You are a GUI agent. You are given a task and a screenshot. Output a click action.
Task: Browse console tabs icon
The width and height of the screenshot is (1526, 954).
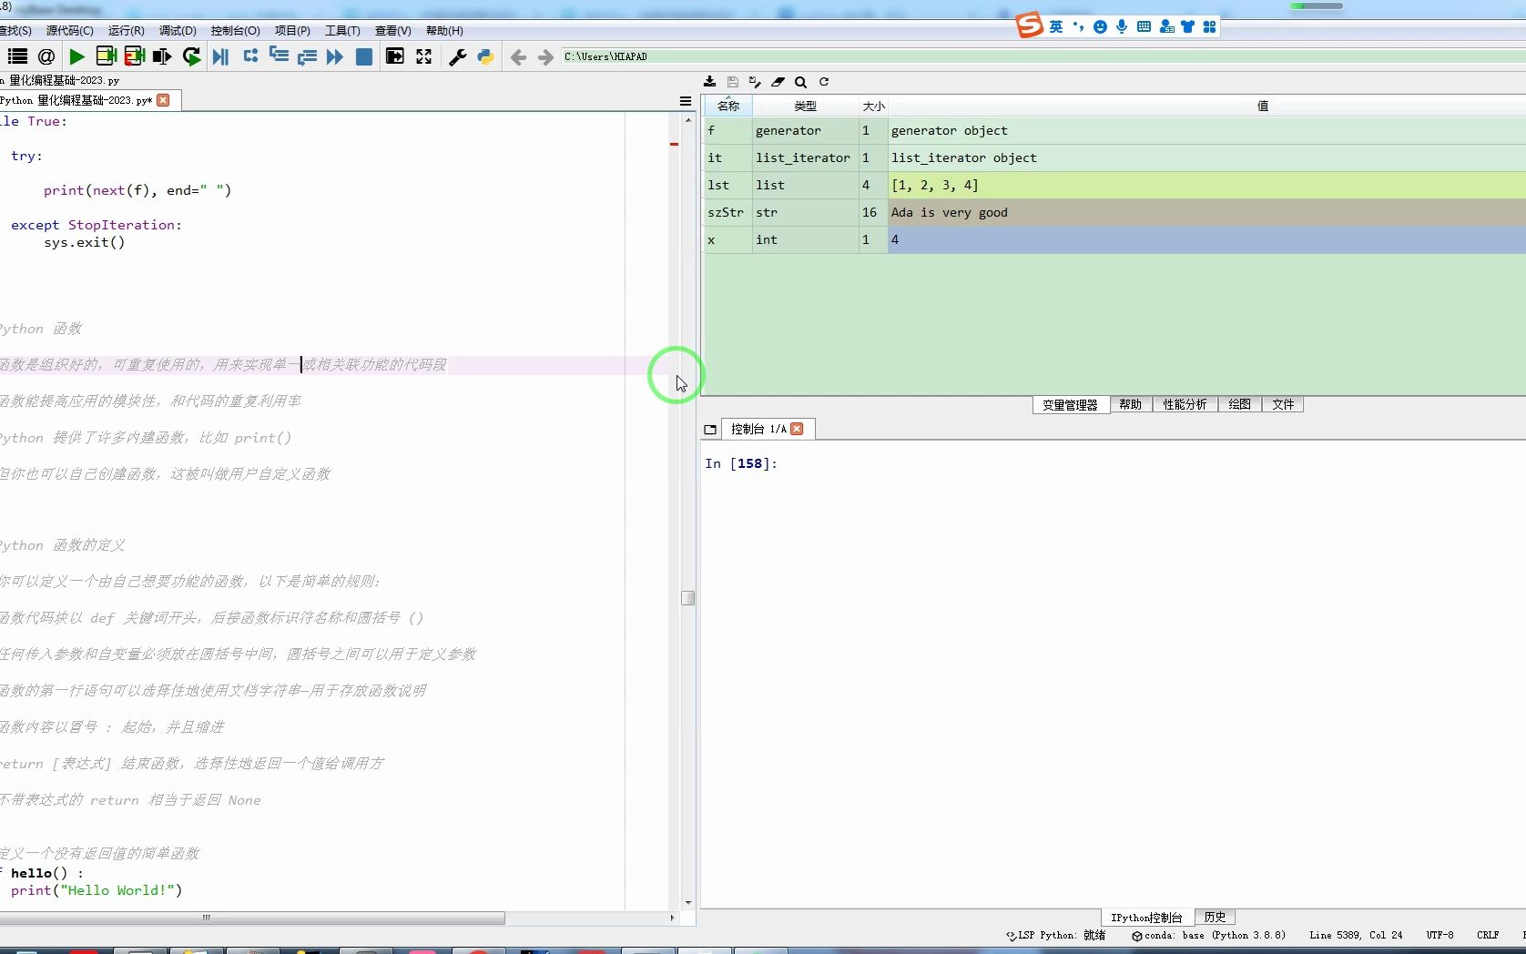tap(711, 430)
